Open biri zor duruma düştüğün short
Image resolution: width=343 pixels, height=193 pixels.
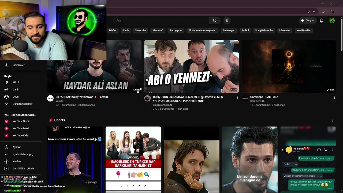[250, 160]
